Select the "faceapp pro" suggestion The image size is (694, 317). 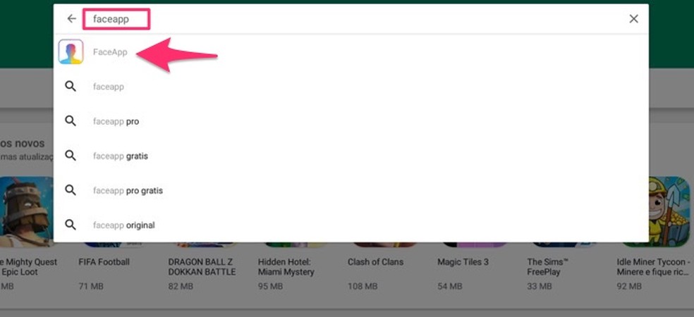(x=116, y=121)
